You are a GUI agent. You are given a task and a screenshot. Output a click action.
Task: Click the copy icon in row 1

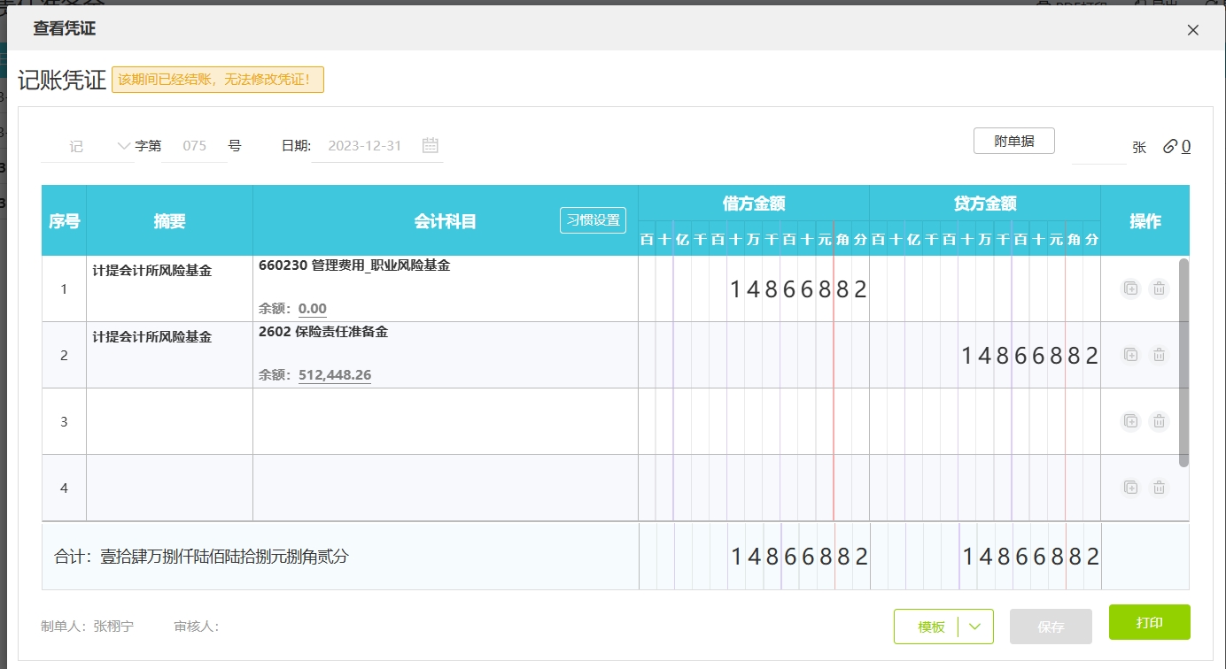pos(1130,288)
